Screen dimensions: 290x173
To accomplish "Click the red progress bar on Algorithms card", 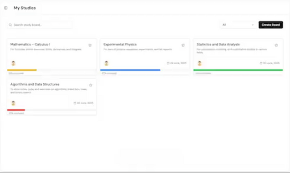I will click(x=16, y=110).
